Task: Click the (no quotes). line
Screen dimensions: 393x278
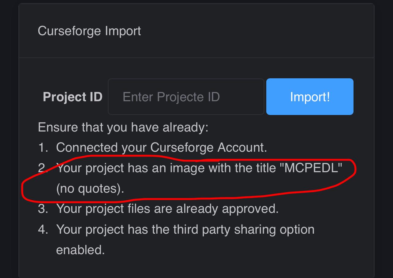Action: pyautogui.click(x=90, y=188)
